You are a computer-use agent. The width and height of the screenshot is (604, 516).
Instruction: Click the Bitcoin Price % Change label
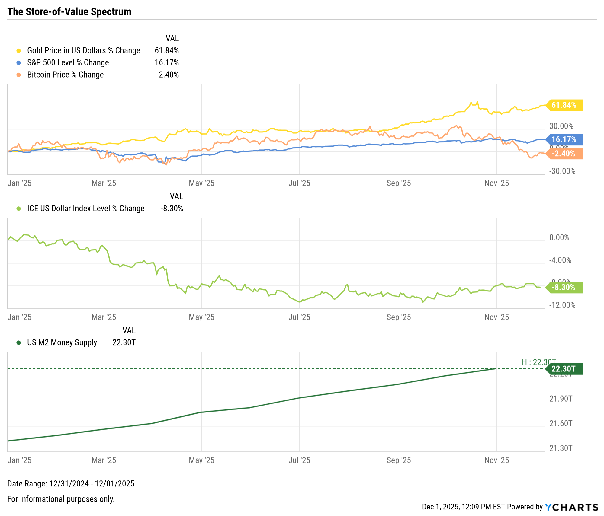click(x=65, y=75)
